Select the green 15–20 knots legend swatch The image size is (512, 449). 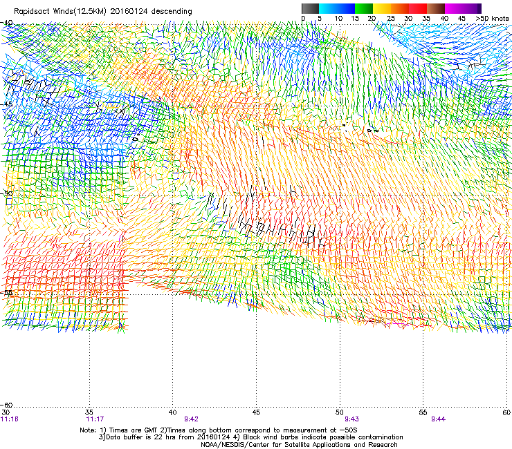click(364, 8)
